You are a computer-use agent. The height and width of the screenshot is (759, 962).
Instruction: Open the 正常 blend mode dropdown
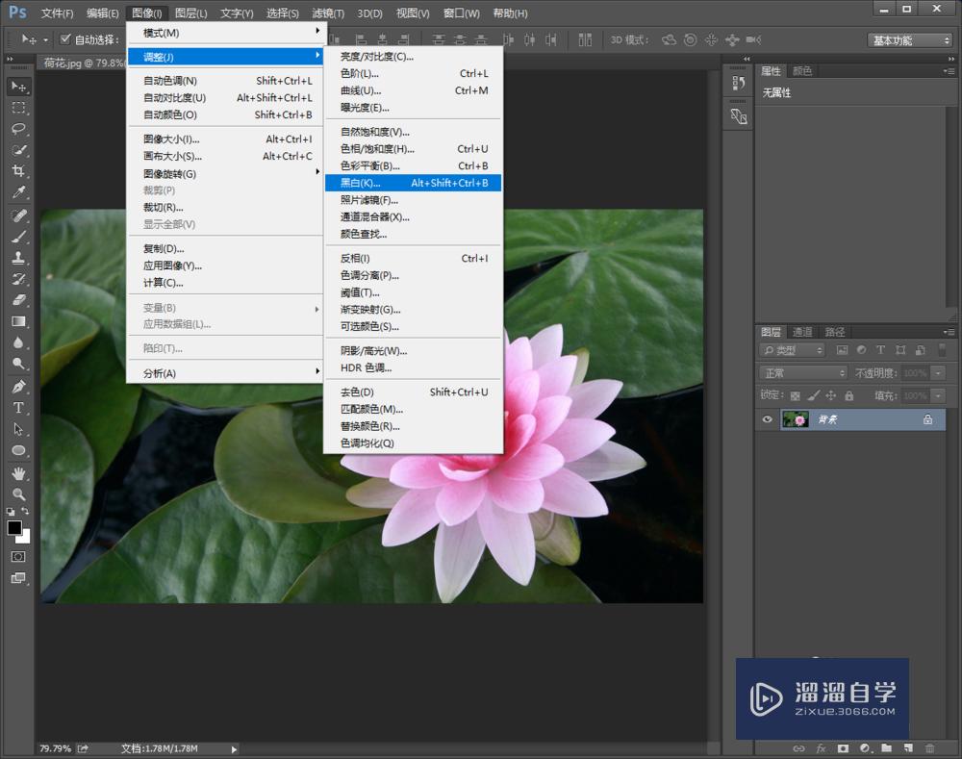[802, 372]
